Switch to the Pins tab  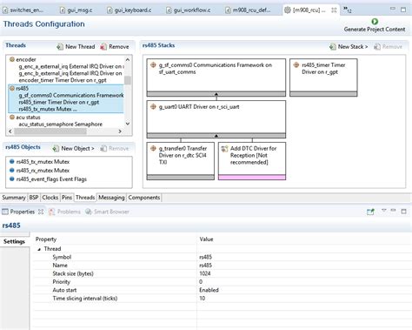pyautogui.click(x=67, y=198)
